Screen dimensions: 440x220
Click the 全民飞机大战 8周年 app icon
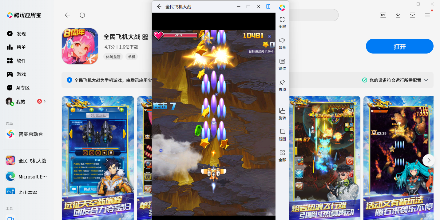80,46
